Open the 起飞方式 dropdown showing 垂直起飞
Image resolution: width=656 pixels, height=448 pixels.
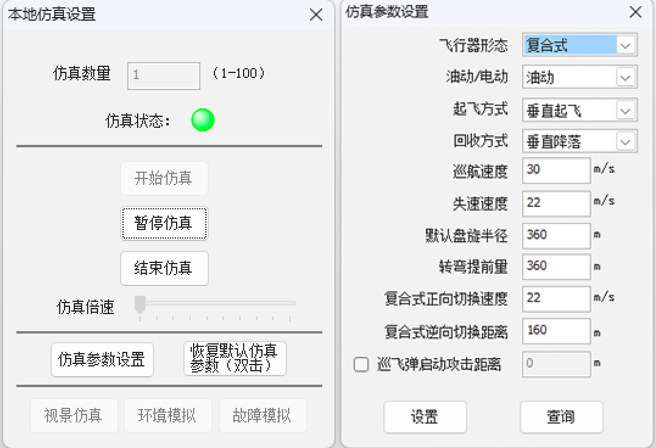[579, 110]
